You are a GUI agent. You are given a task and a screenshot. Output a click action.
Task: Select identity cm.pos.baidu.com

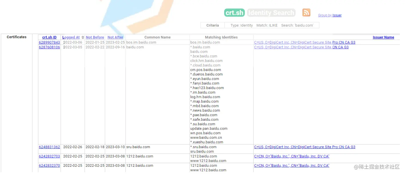tap(206, 70)
